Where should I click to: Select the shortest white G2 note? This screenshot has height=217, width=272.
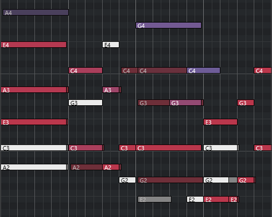pyautogui.click(x=128, y=180)
